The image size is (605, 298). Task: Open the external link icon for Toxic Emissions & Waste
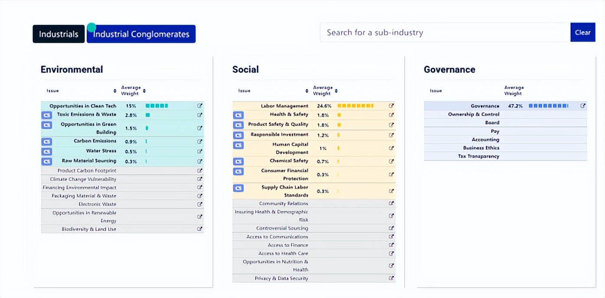pos(200,115)
